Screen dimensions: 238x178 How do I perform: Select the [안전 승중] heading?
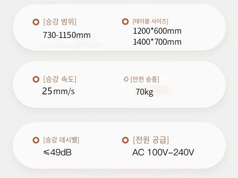(145, 79)
